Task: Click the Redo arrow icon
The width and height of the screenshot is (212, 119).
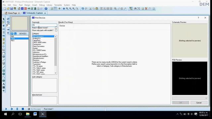Action: tap(86, 9)
